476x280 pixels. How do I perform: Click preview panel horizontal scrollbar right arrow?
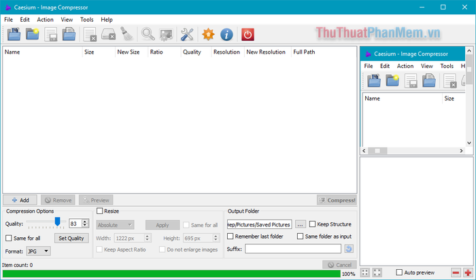point(461,150)
